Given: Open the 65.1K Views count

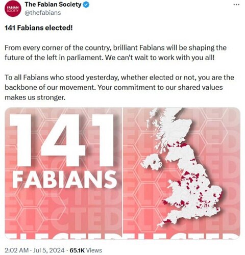Looking at the screenshot, I should click(x=86, y=250).
